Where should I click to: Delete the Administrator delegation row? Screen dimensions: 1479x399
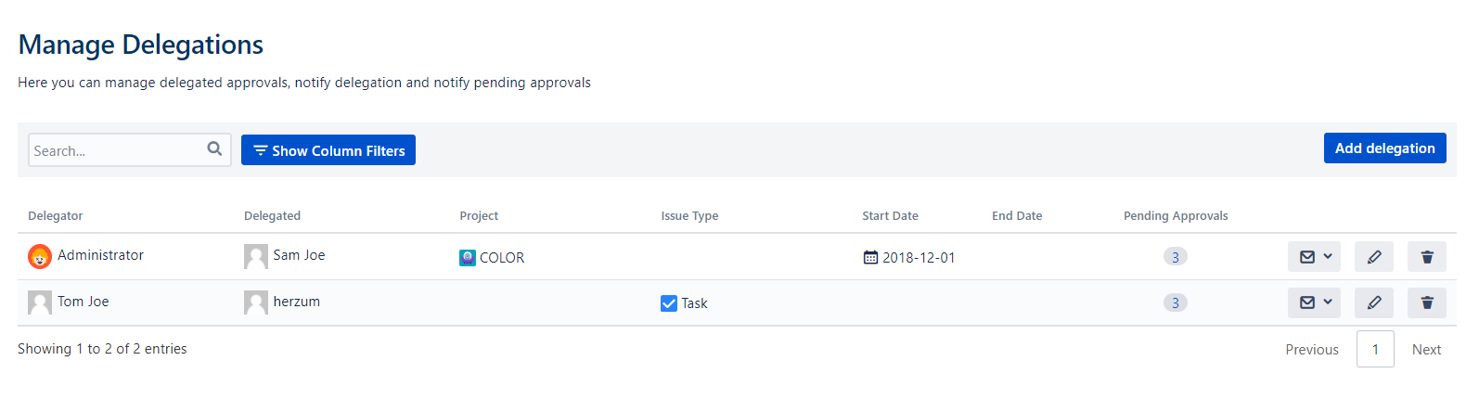(1427, 257)
